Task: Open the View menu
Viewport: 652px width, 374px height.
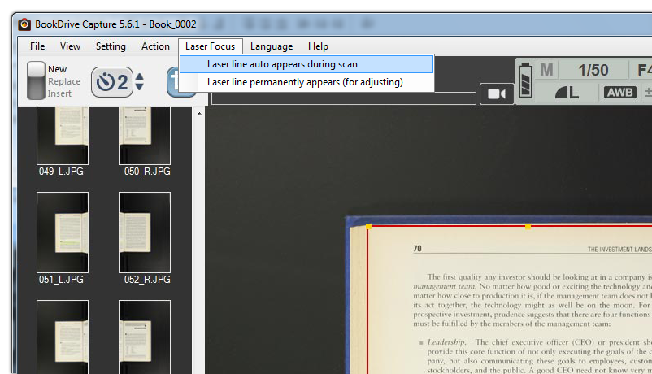Action: tap(70, 46)
